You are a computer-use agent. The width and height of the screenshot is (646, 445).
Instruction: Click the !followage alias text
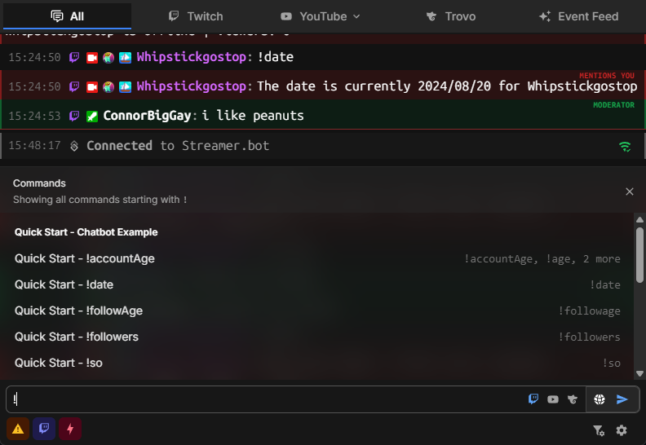(589, 311)
